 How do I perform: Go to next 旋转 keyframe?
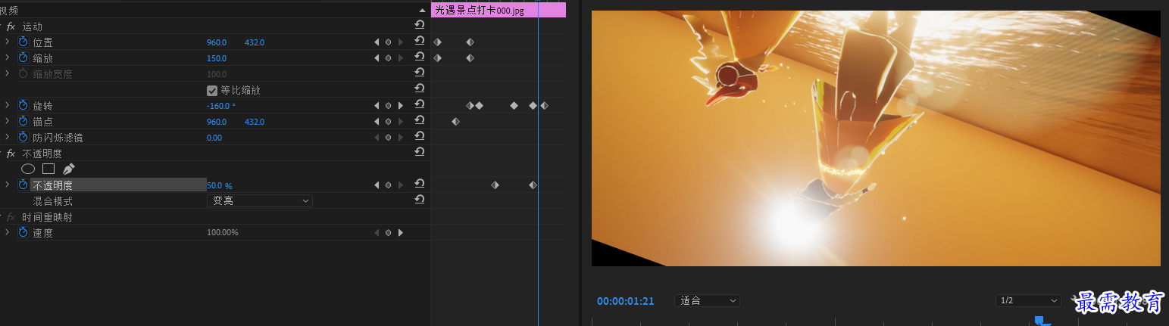[x=400, y=106]
